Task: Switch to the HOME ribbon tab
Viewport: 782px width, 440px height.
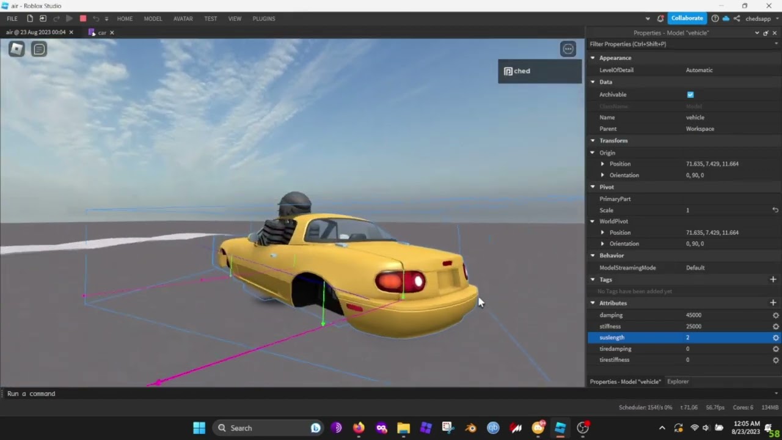Action: coord(125,18)
